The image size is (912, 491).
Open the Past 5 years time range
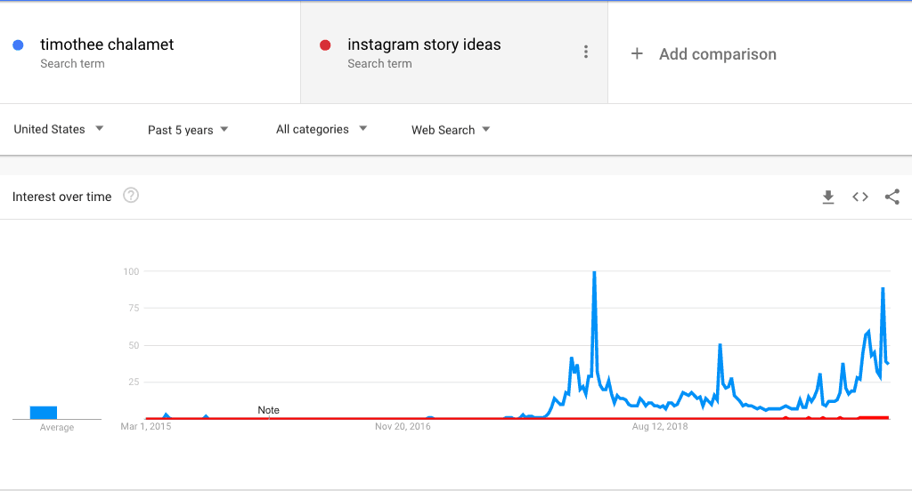click(x=188, y=130)
